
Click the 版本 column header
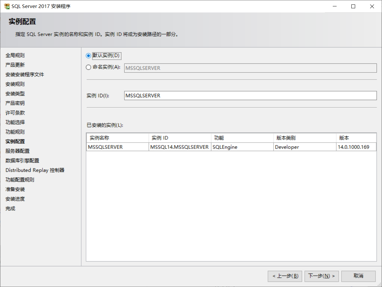356,138
